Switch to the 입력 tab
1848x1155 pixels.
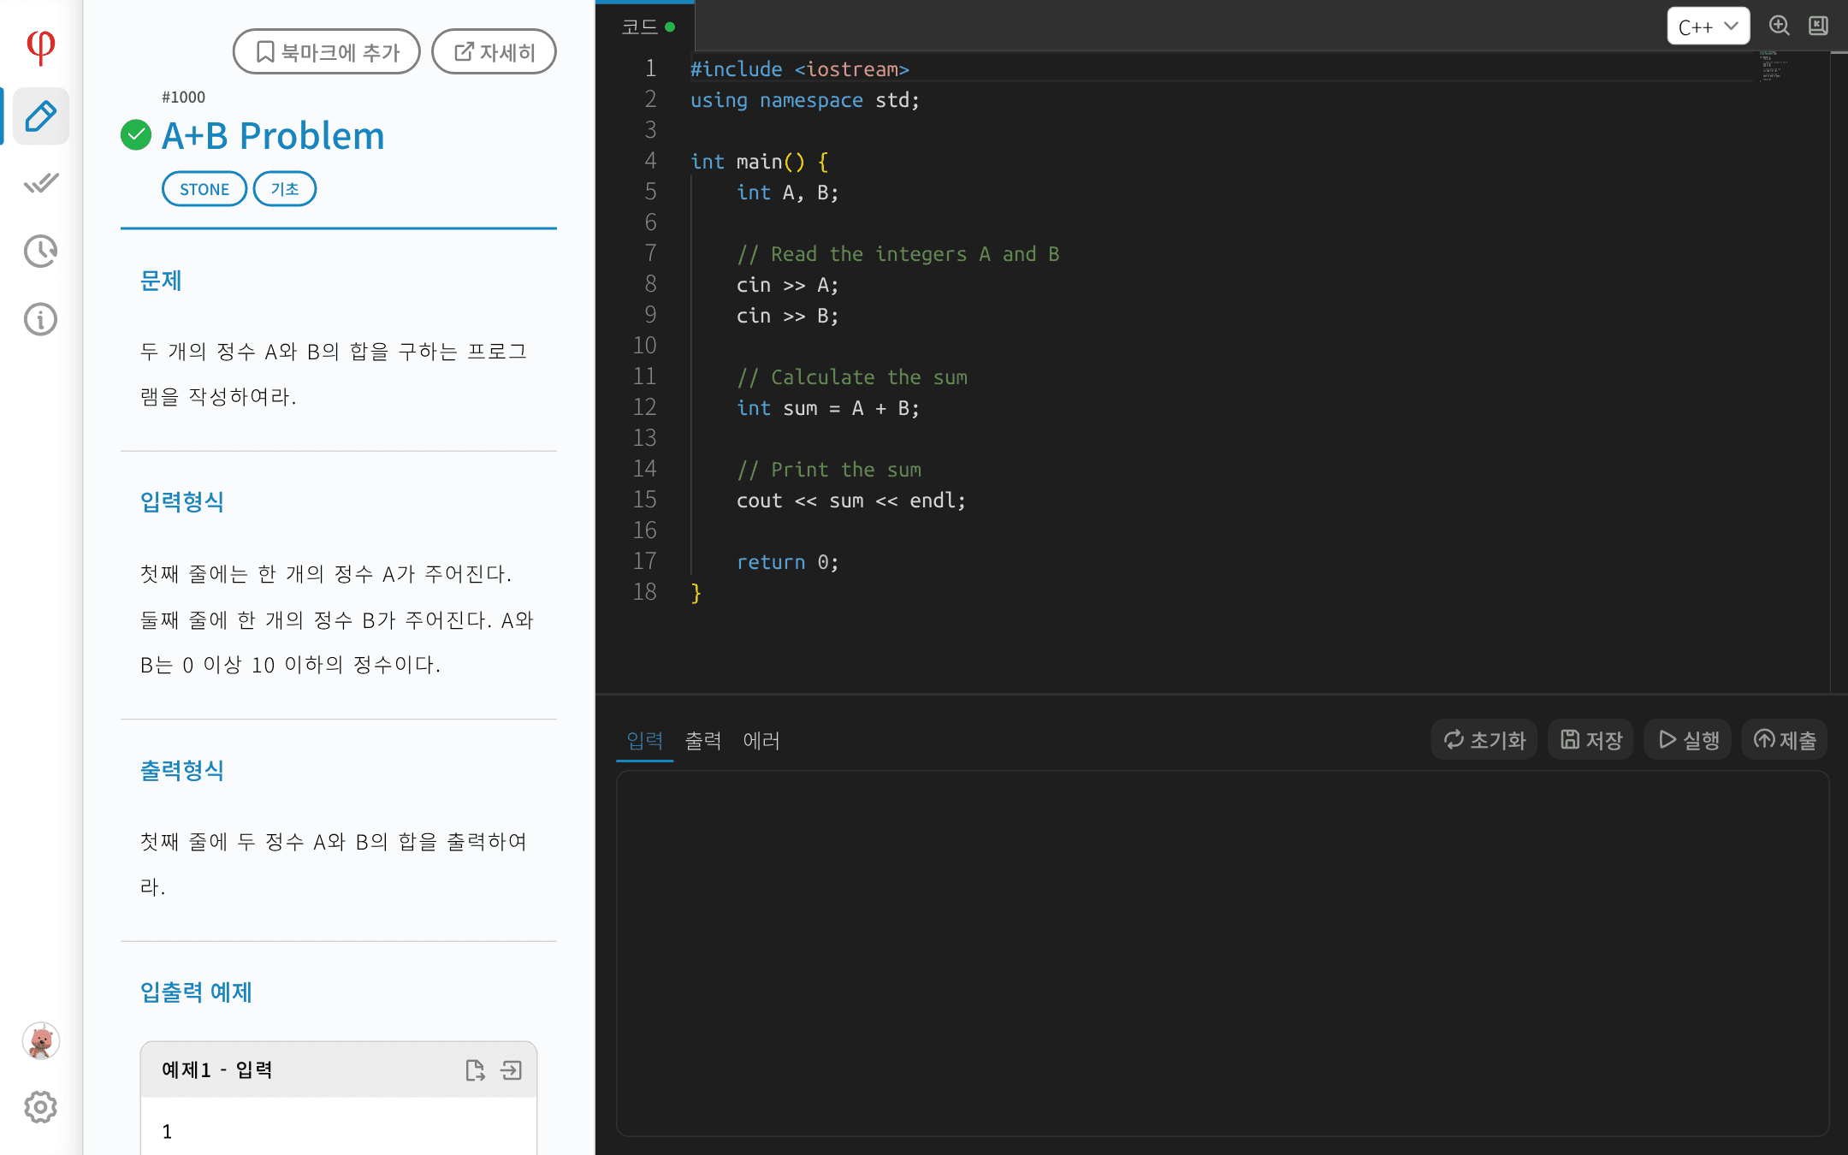645,740
